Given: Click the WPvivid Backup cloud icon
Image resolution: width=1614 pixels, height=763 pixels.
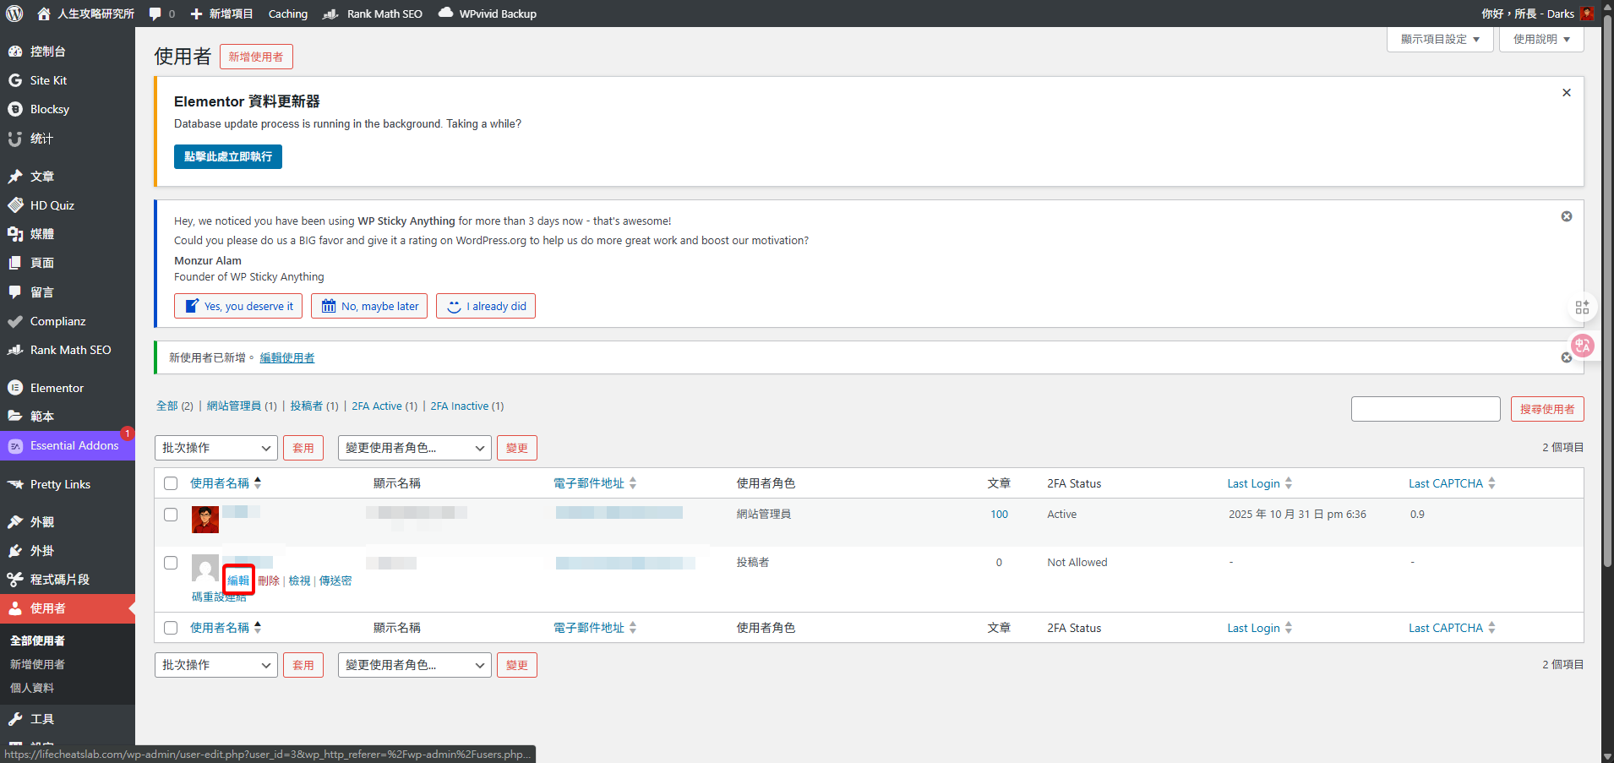Looking at the screenshot, I should (445, 13).
